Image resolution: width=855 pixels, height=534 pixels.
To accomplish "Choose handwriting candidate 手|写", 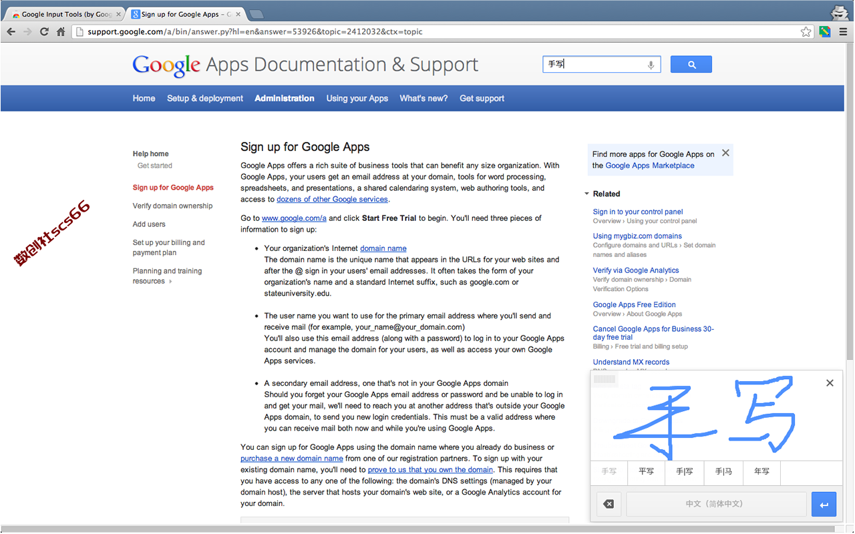I will pos(685,472).
